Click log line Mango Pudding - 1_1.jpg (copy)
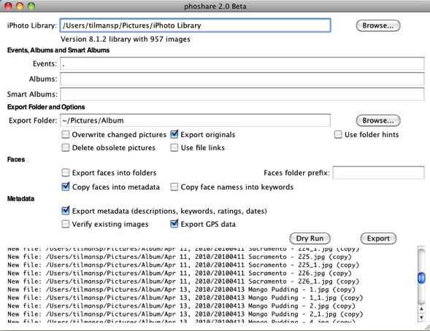430x331 pixels. [185, 298]
